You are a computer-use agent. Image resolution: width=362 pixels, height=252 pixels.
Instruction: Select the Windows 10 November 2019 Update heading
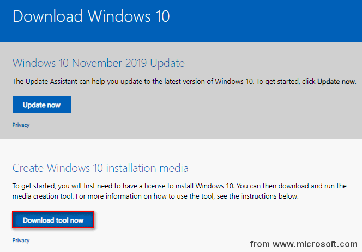(99, 63)
